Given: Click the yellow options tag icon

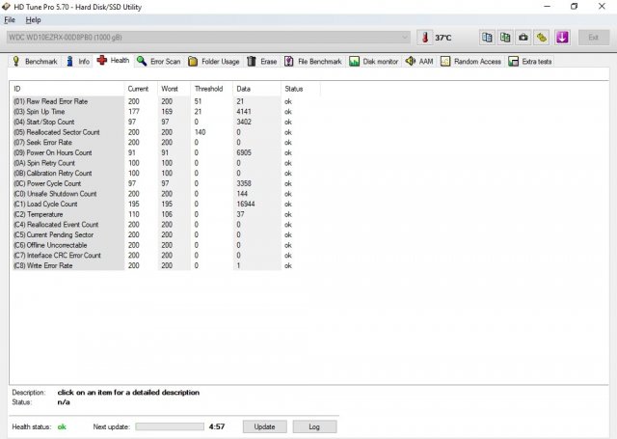Looking at the screenshot, I should coord(542,38).
